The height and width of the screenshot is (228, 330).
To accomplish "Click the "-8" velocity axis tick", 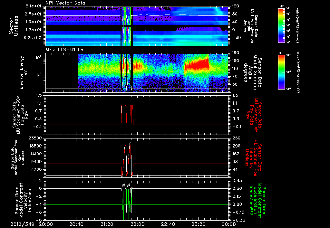I will click(x=39, y=220).
